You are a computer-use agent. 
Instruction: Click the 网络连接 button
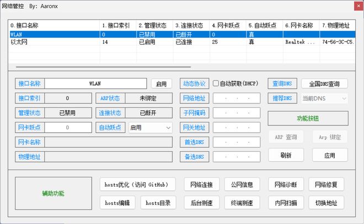tap(201, 184)
